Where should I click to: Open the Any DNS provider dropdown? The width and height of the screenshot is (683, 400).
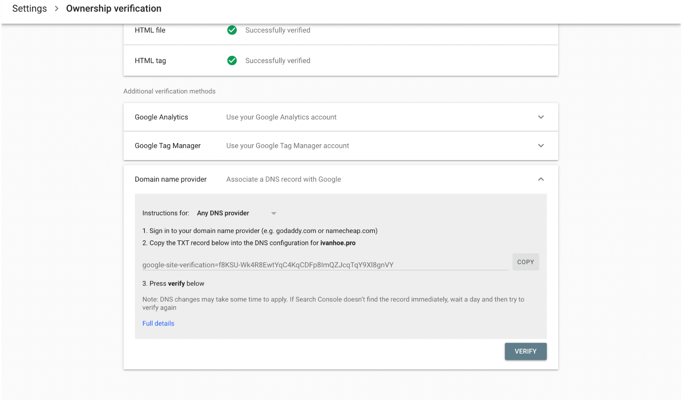point(223,213)
